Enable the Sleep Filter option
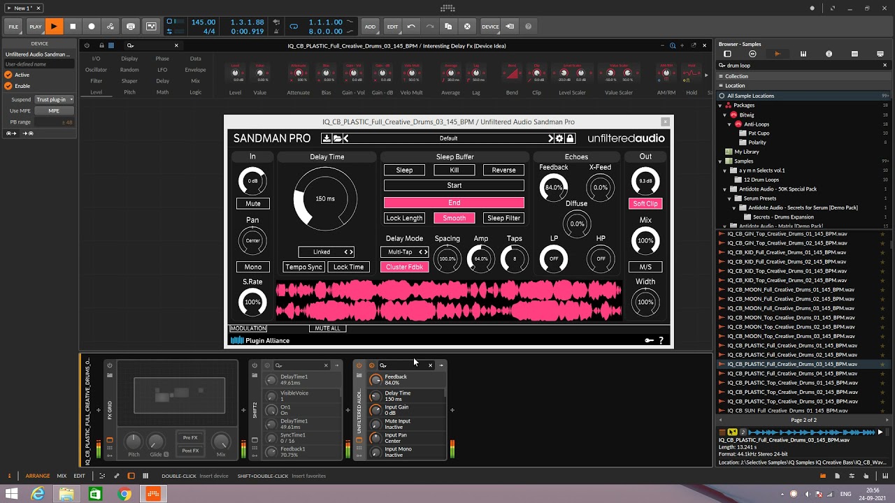Image resolution: width=895 pixels, height=503 pixels. point(503,218)
